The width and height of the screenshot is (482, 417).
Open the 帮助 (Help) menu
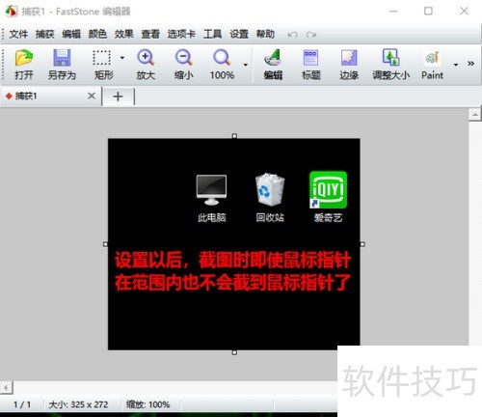click(x=265, y=34)
